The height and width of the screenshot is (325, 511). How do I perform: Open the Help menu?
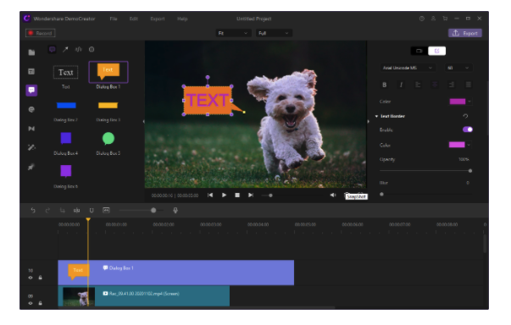point(182,19)
